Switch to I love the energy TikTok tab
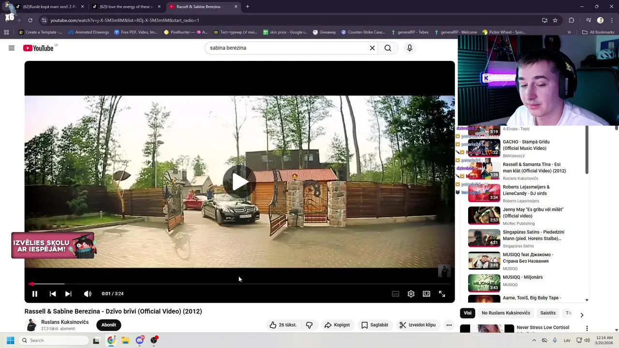The height and width of the screenshot is (348, 619). [127, 7]
